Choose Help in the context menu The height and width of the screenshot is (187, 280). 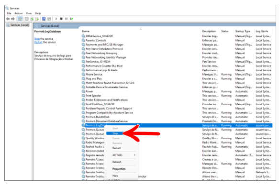coord(115,176)
